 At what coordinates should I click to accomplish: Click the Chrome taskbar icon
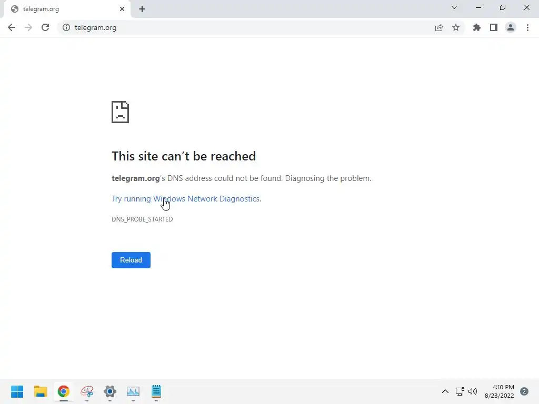coord(64,391)
